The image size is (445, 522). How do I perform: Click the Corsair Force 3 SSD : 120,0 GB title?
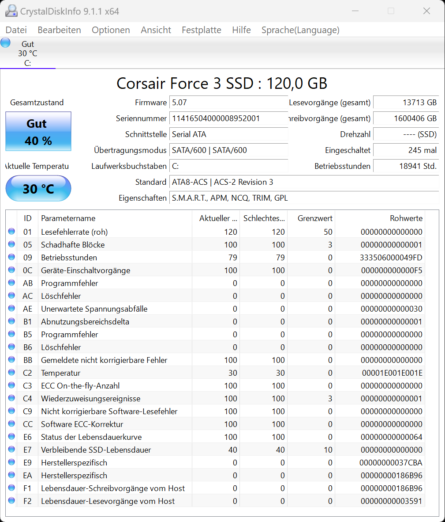pyautogui.click(x=222, y=83)
